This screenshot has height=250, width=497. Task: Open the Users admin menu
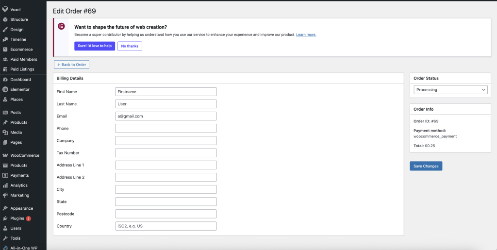click(16, 228)
